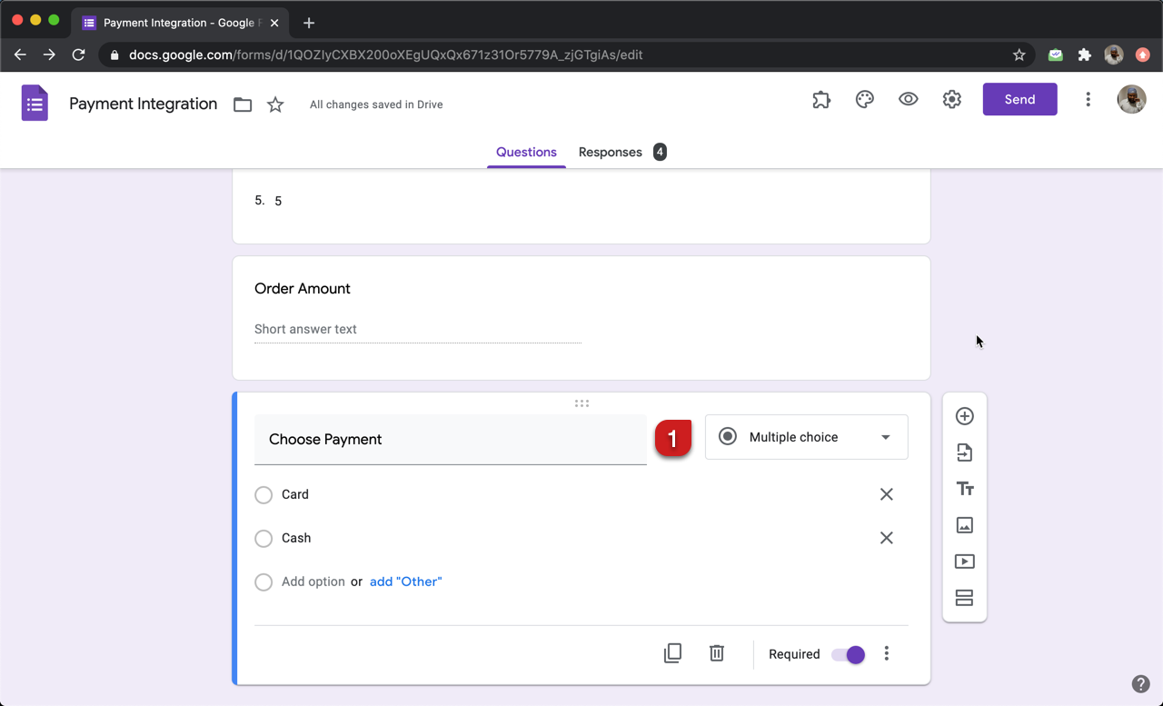Screen dimensions: 1163x706
Task: Star the Payment Integration form
Action: tap(275, 104)
